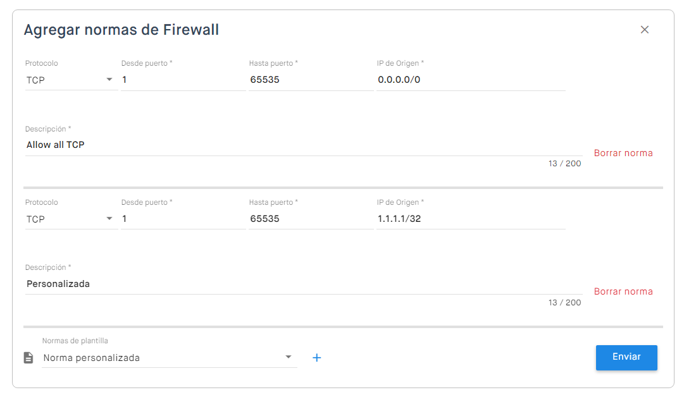The height and width of the screenshot is (397, 684).
Task: Click the second rule's dropdown arrow icon
Action: click(109, 218)
